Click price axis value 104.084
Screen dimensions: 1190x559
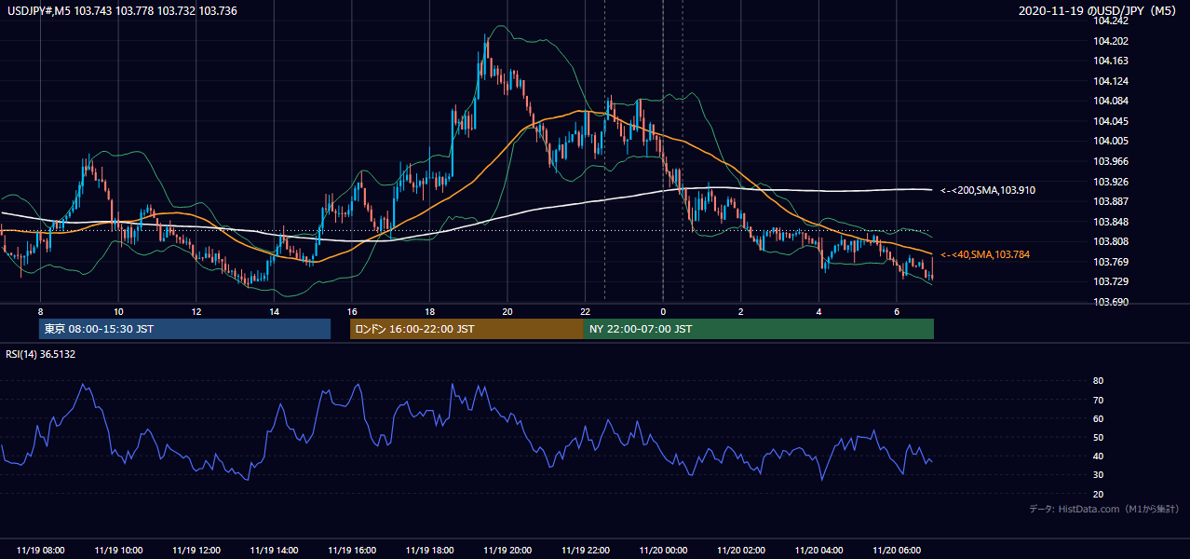[1111, 101]
